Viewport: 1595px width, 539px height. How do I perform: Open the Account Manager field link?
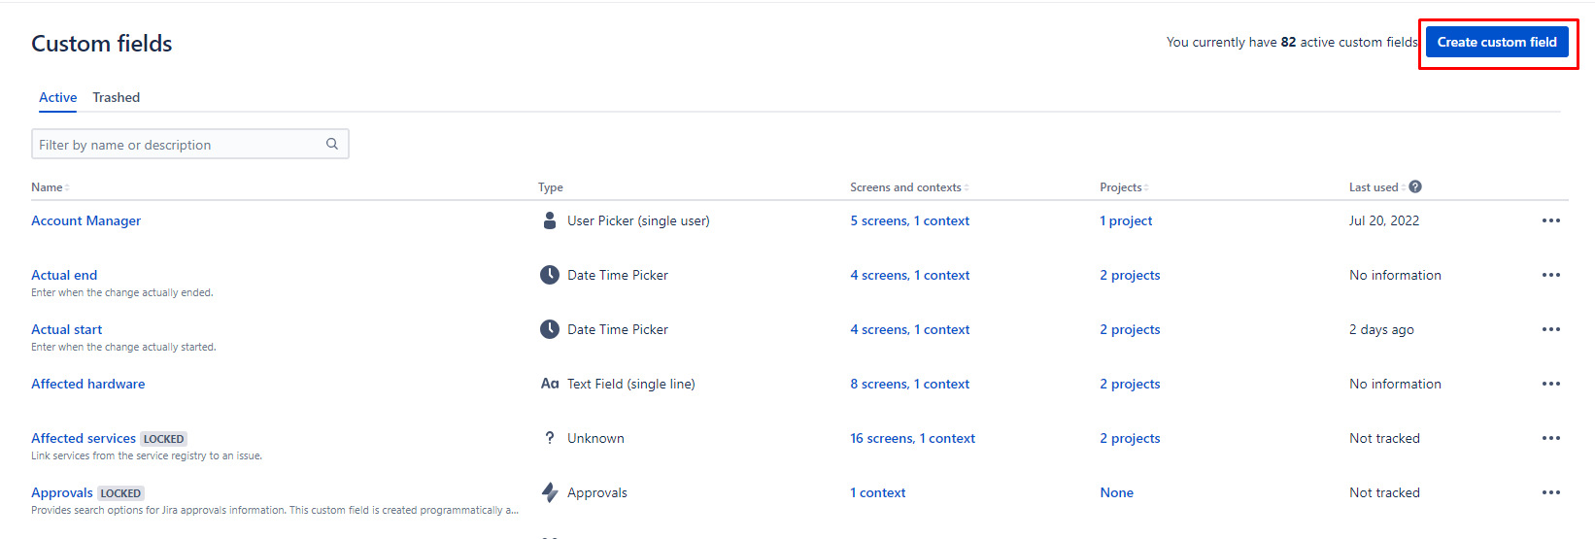pyautogui.click(x=85, y=220)
